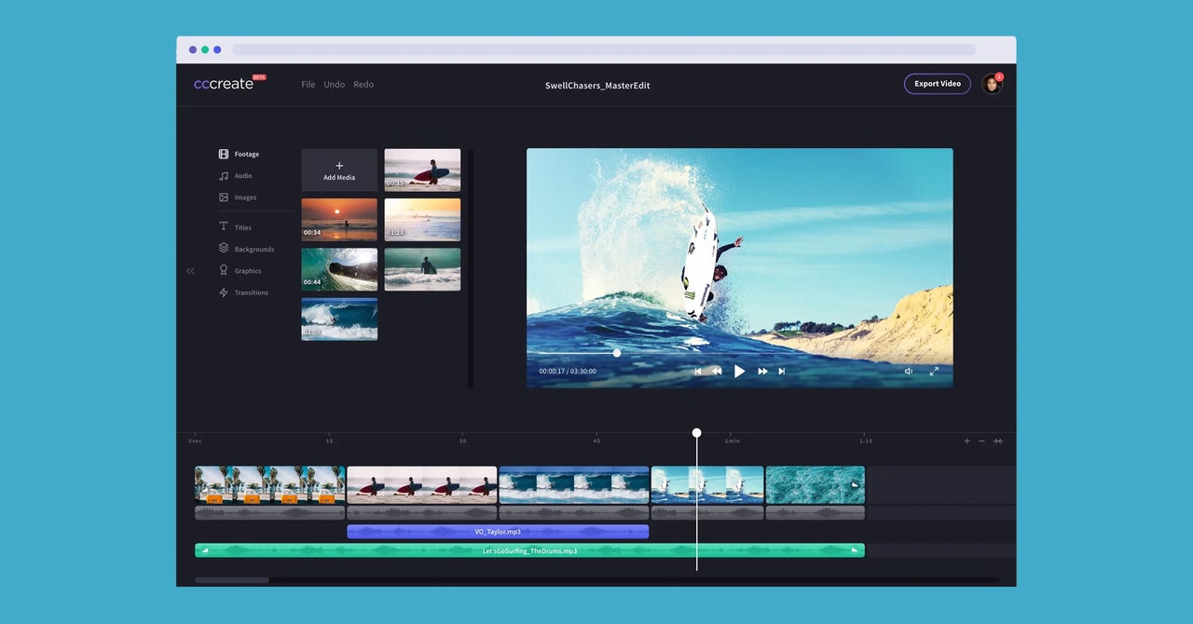Select the sunset clip thumbnail 00:34
The height and width of the screenshot is (624, 1193).
339,220
